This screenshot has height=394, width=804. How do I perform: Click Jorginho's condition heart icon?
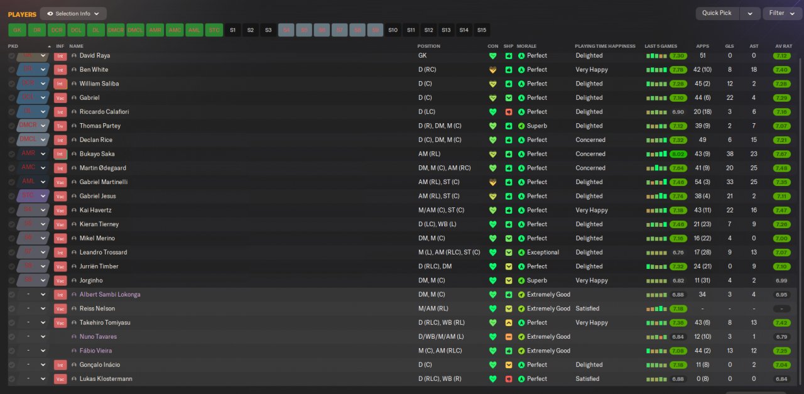(x=492, y=280)
